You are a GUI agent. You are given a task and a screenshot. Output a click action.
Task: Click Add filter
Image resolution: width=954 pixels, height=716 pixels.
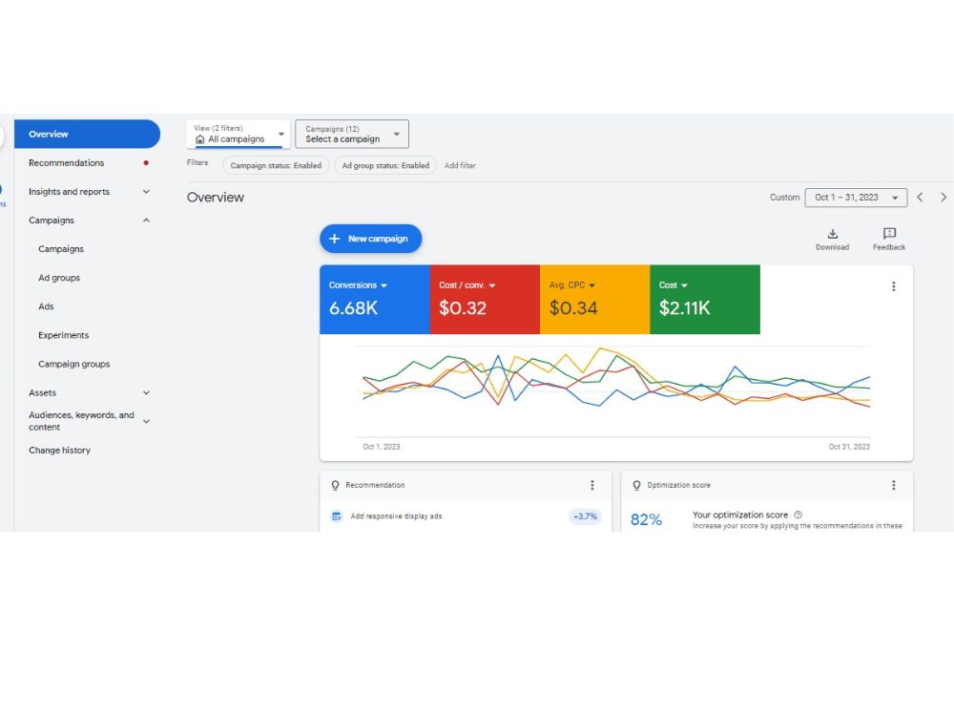click(460, 165)
